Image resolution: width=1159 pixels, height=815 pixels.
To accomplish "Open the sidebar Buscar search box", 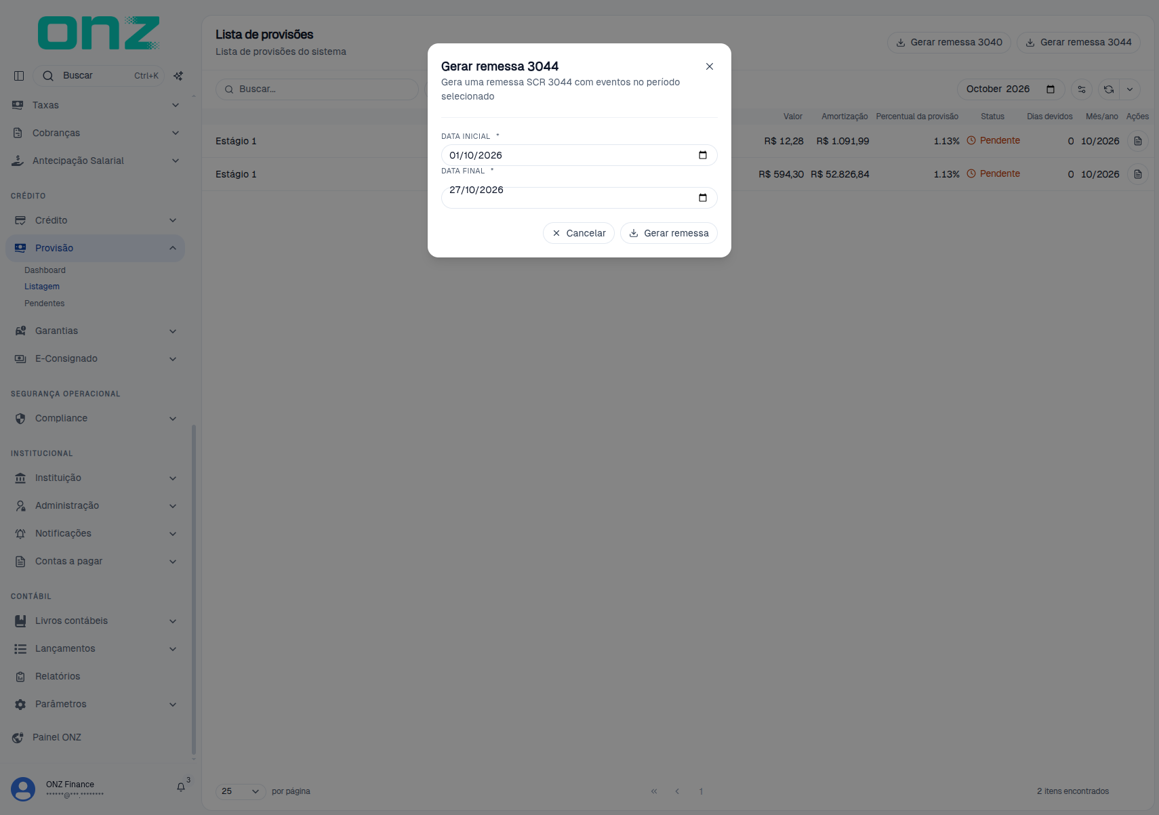I will pos(99,76).
